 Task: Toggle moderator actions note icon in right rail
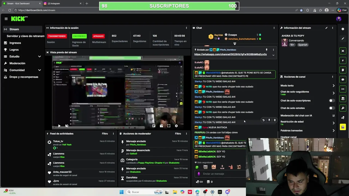coord(343,70)
